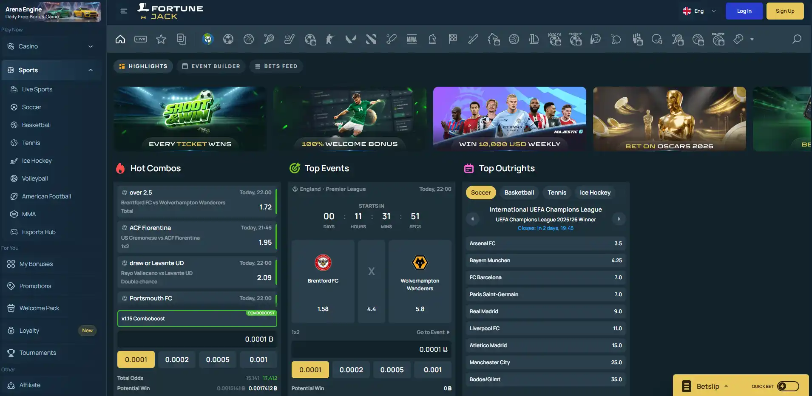Image resolution: width=812 pixels, height=396 pixels.
Task: Open the search magnifier icon
Action: pos(797,40)
